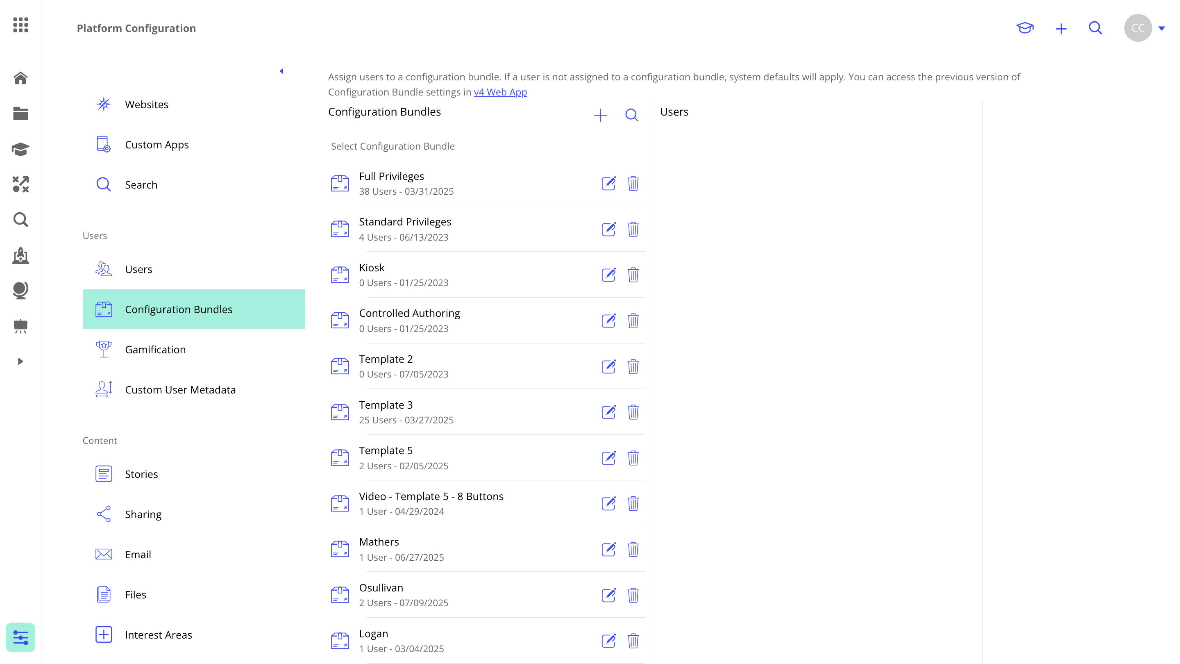Navigate to Custom User Metadata

point(180,389)
